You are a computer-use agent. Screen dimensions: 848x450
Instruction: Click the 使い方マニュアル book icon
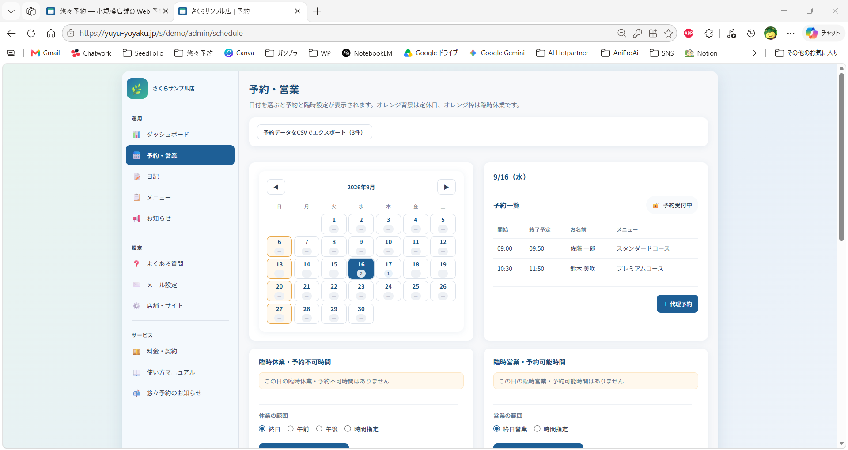[x=136, y=373]
